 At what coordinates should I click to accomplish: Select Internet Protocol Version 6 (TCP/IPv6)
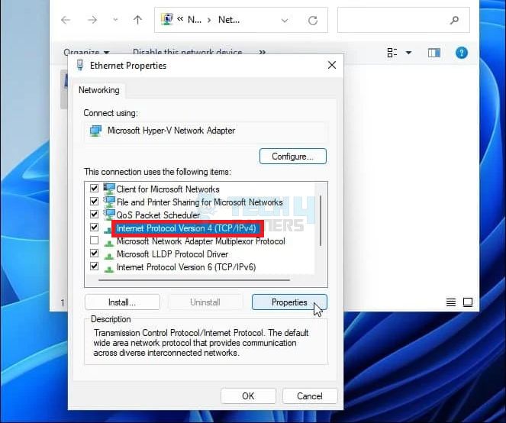[x=186, y=267]
